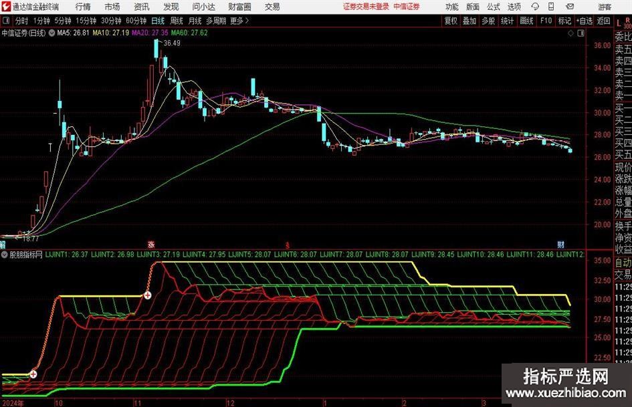Switch to the 月线 monthly tab
The height and width of the screenshot is (407, 632).
tap(195, 21)
